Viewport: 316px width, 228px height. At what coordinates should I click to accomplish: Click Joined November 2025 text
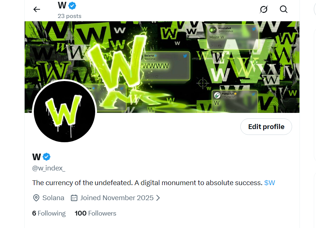pos(117,198)
